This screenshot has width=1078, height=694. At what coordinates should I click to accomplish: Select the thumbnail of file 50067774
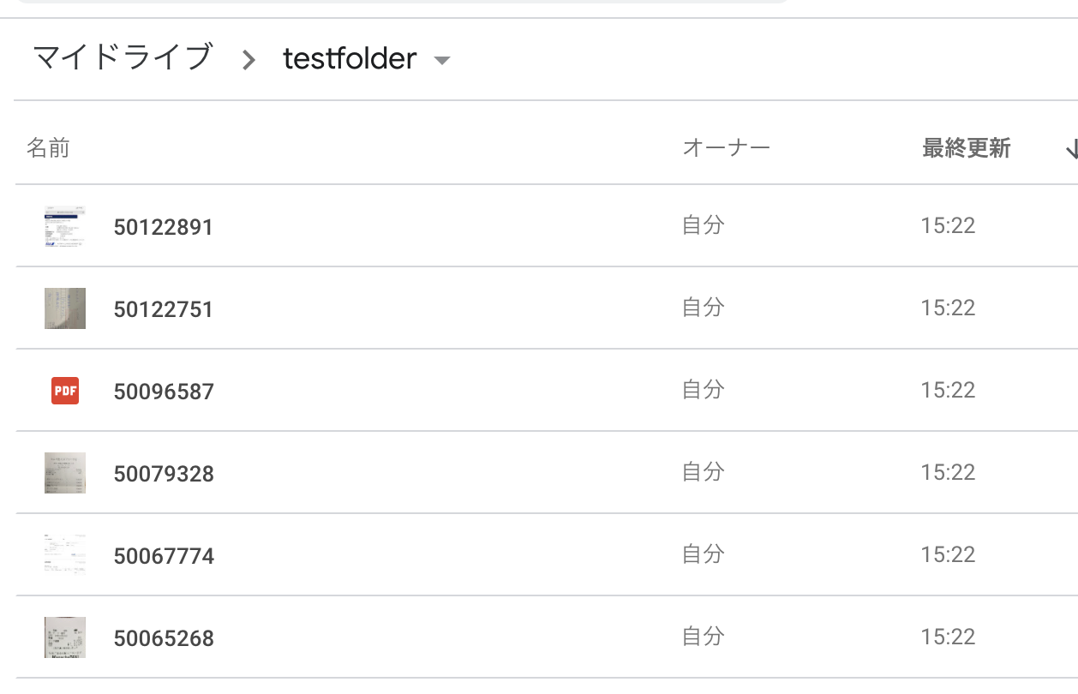pos(65,555)
